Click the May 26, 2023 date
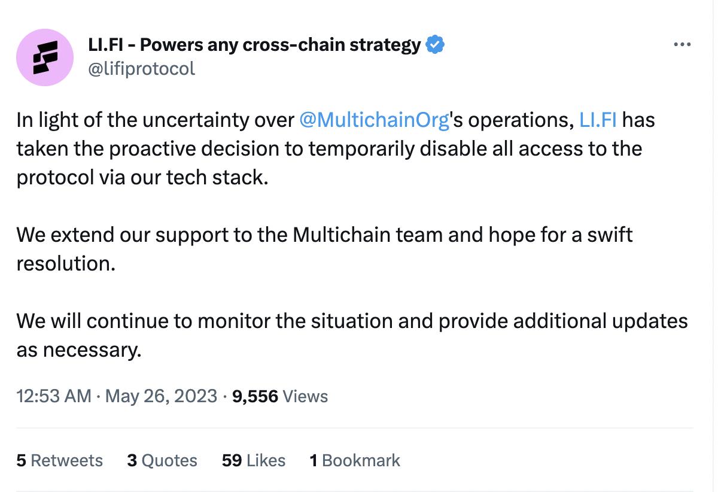The height and width of the screenshot is (492, 718). pyautogui.click(x=161, y=396)
